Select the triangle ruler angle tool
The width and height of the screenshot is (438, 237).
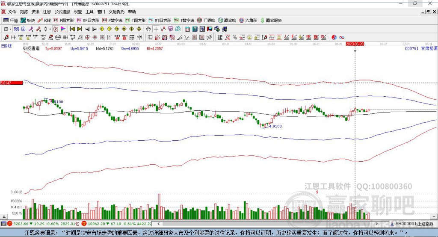click(80, 38)
